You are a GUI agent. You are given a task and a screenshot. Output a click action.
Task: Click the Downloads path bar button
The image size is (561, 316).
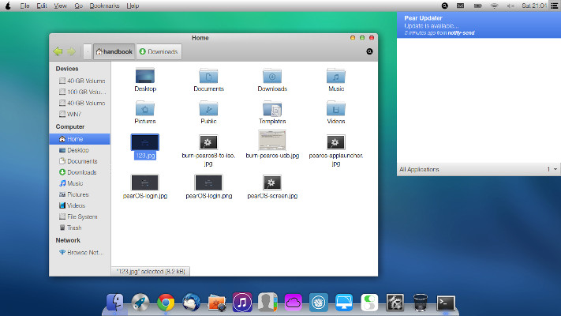click(159, 52)
